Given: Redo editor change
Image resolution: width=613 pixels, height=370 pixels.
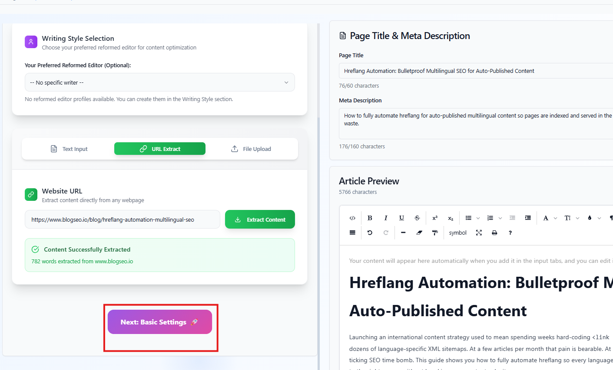Looking at the screenshot, I should (x=386, y=233).
